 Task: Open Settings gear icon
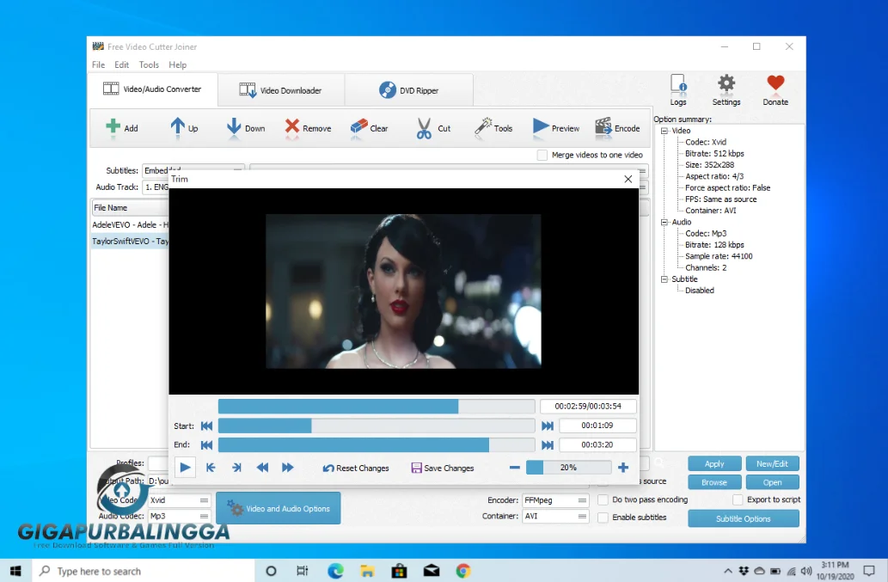pos(726,83)
